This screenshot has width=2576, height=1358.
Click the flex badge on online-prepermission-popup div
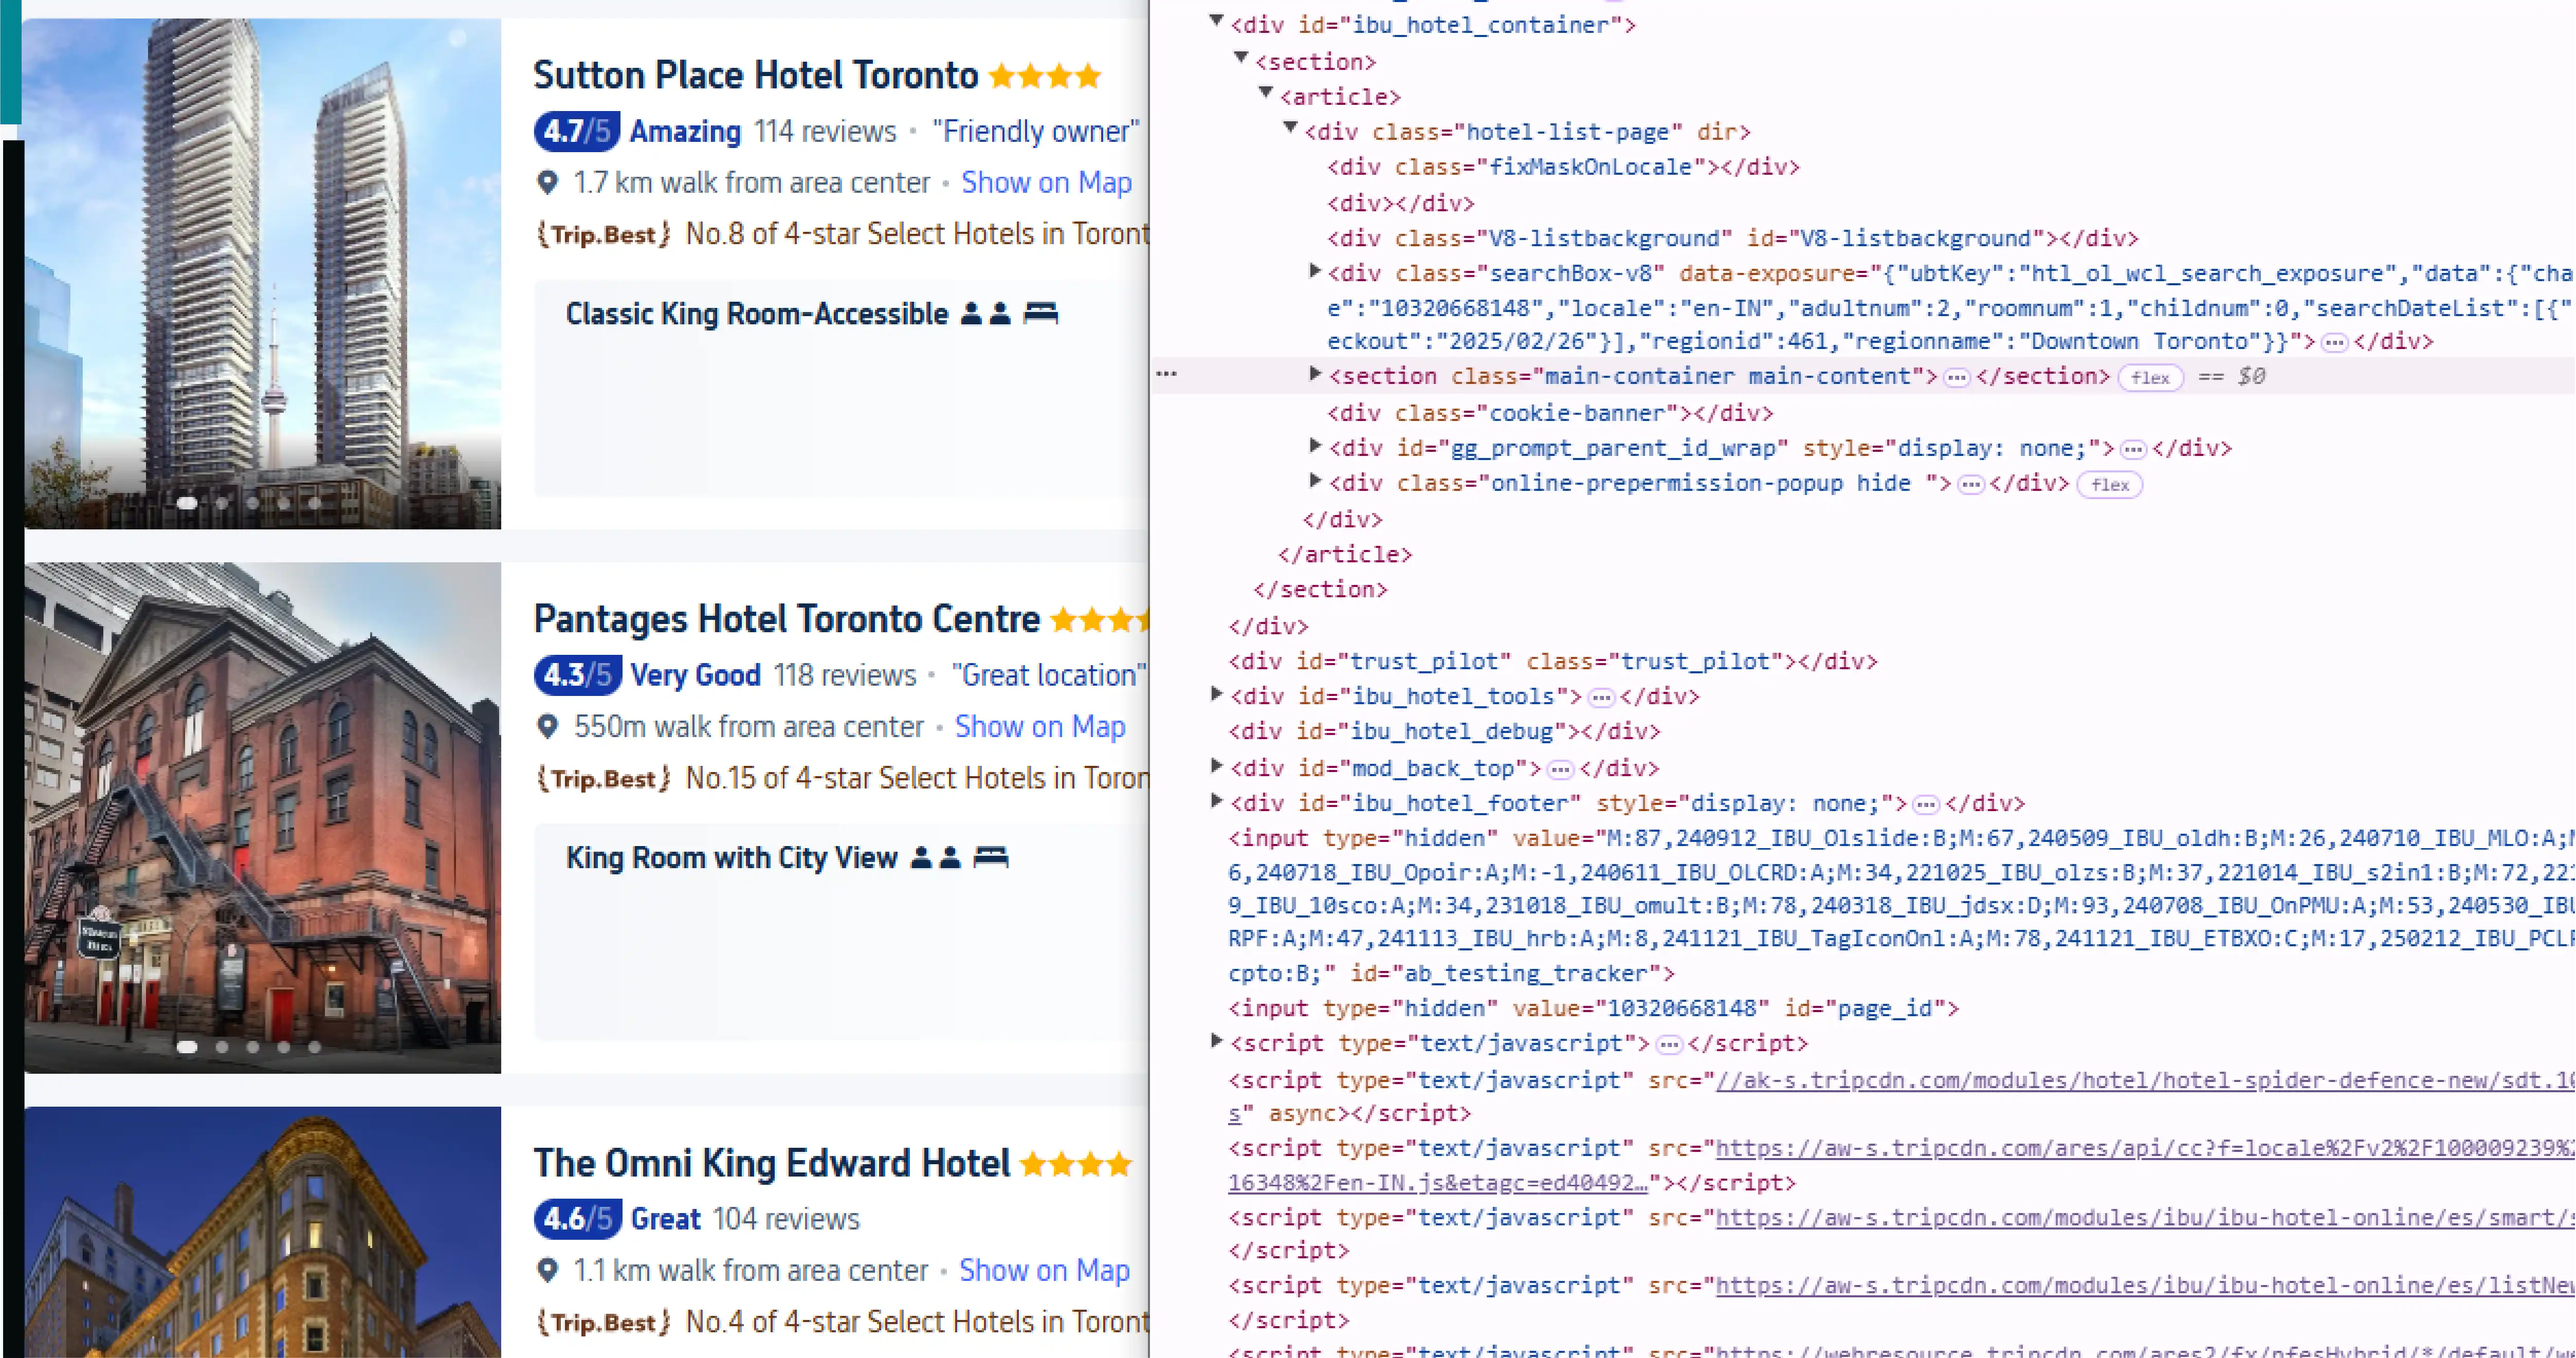click(x=2110, y=485)
